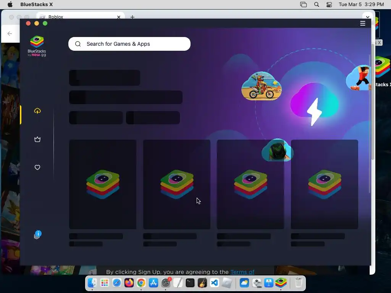Open the heart favorites sidebar section
The width and height of the screenshot is (391, 293).
pyautogui.click(x=37, y=167)
